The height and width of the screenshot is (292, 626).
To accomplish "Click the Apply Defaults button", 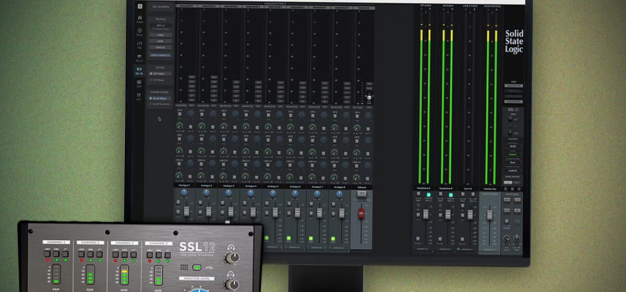I will click(161, 55).
